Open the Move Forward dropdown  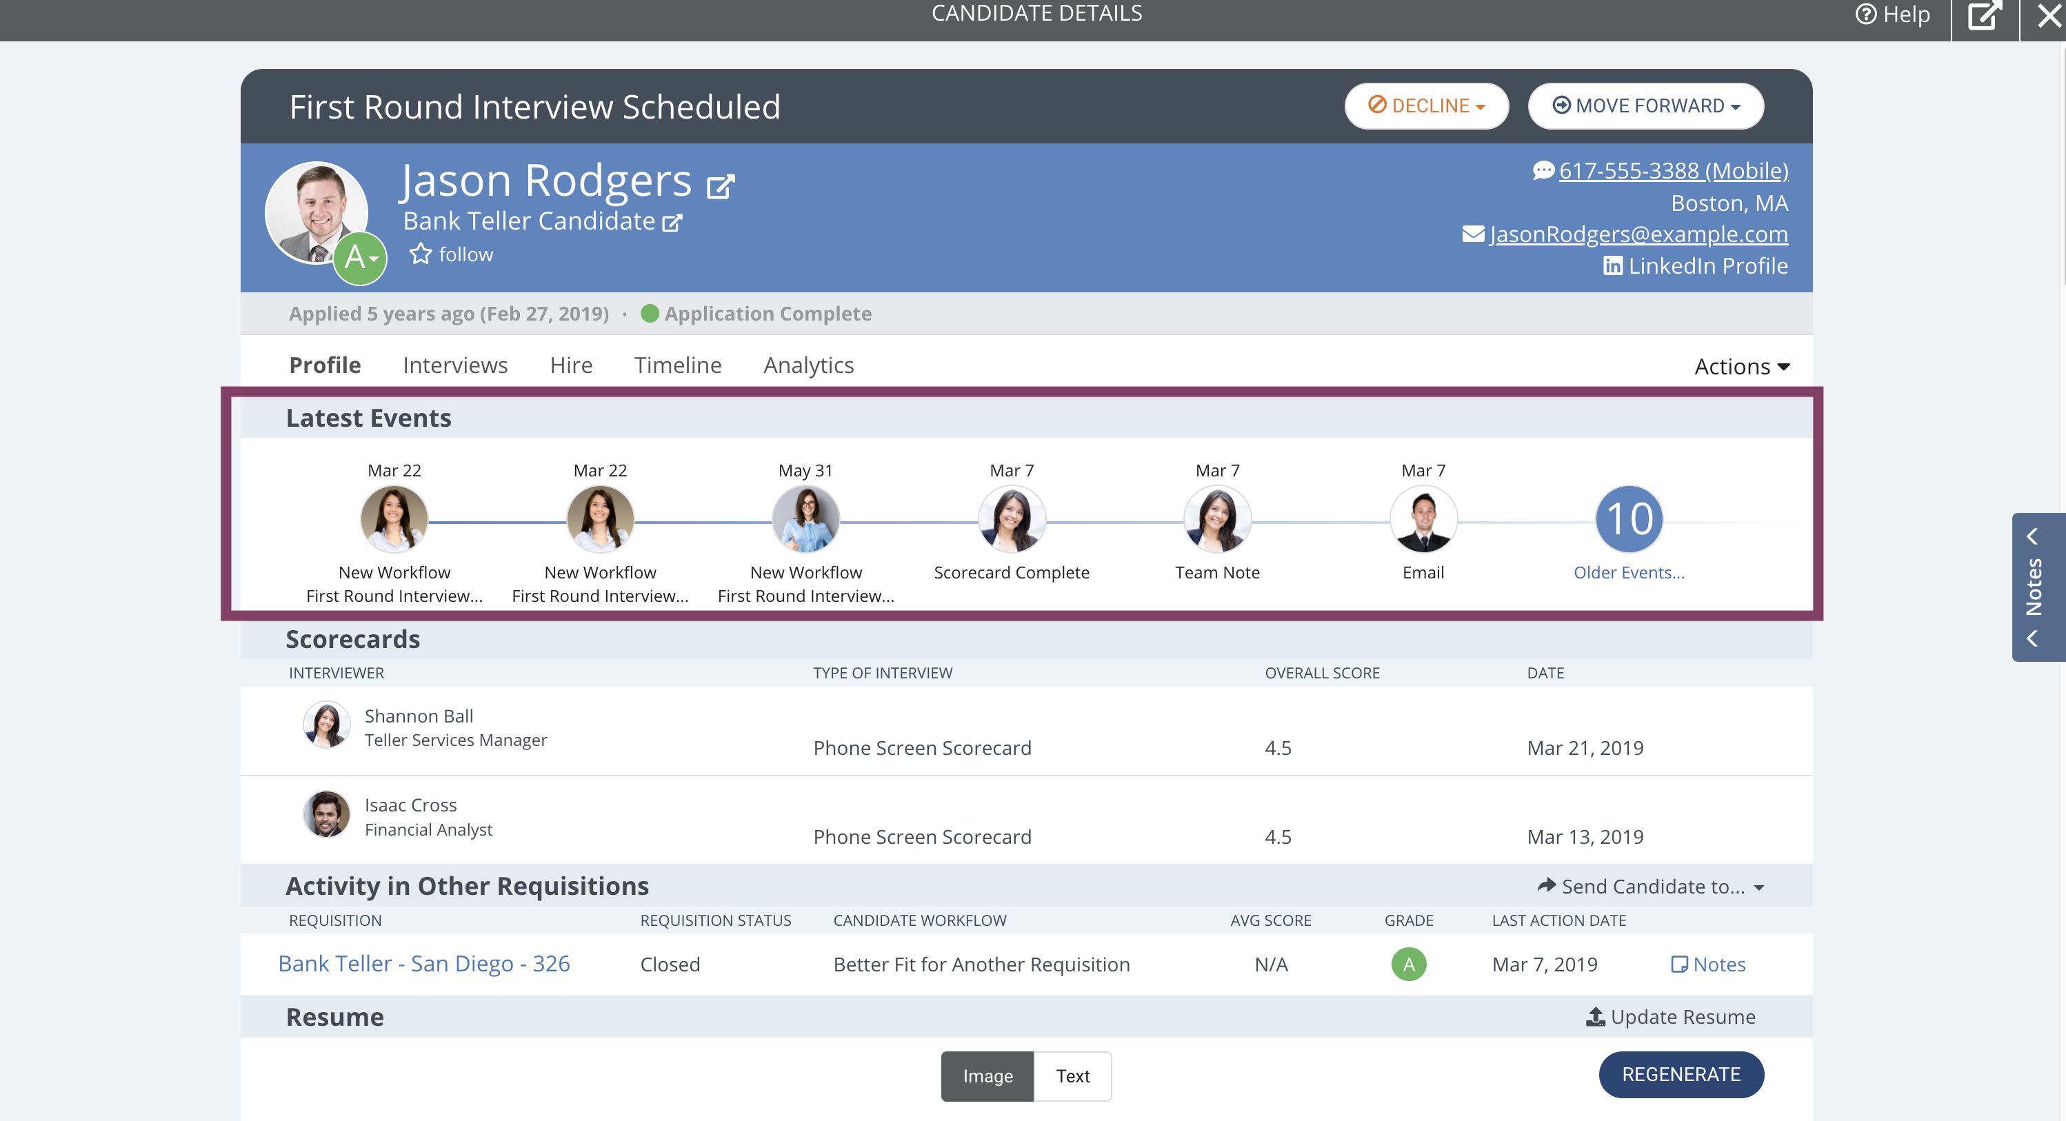tap(1646, 106)
